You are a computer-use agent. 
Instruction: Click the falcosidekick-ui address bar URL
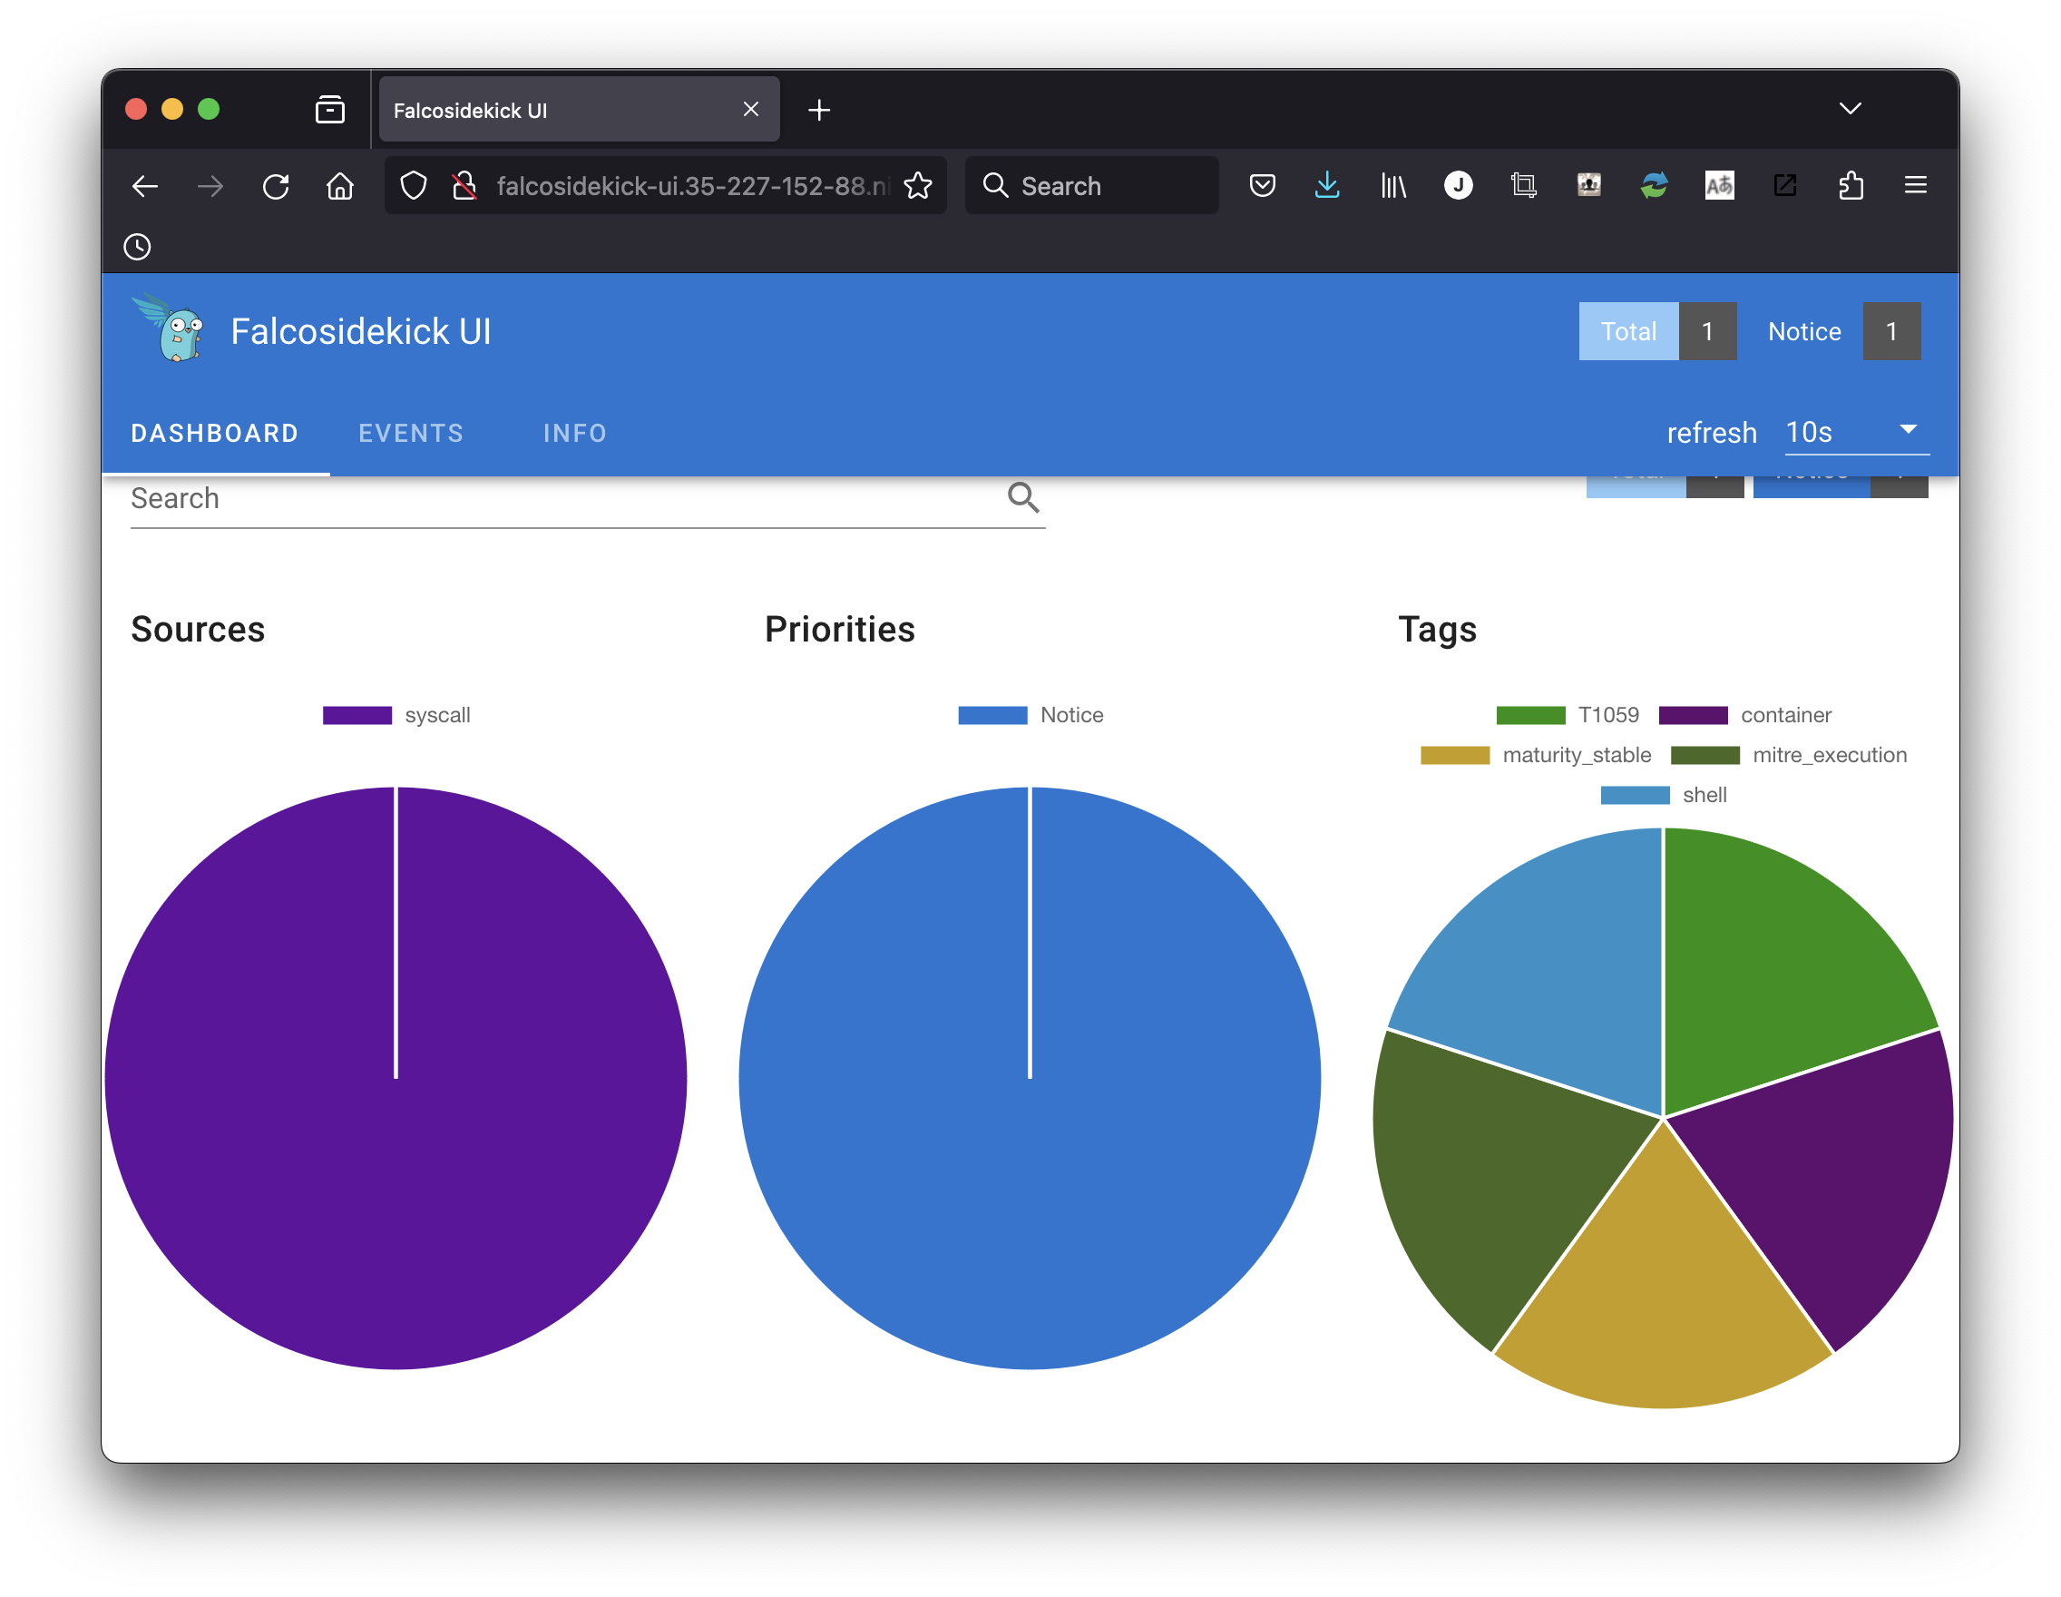[692, 186]
